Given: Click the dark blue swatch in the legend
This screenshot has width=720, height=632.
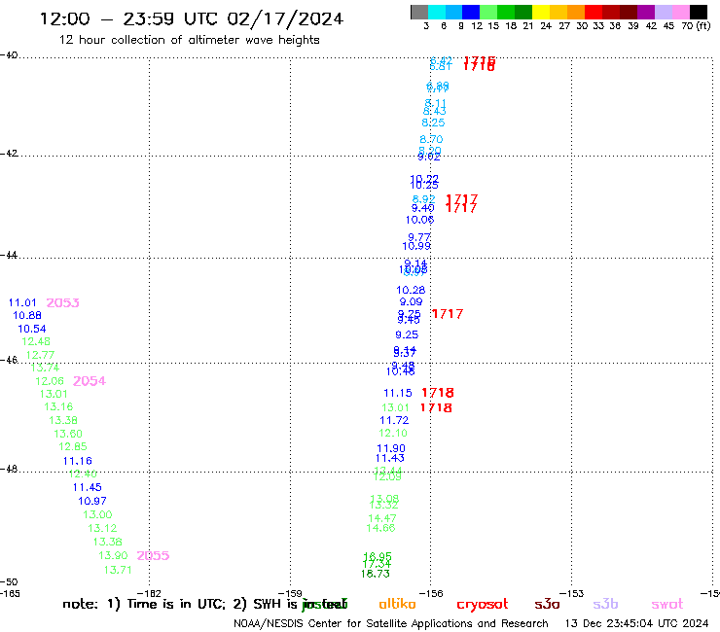Looking at the screenshot, I should point(472,12).
